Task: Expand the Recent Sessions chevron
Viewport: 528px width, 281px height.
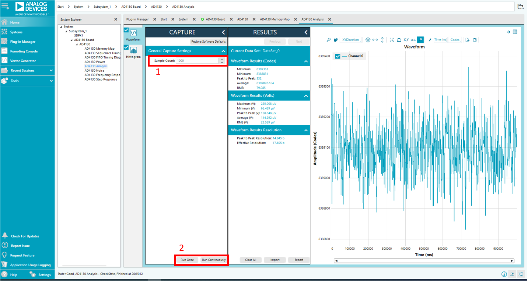Action: [51, 71]
